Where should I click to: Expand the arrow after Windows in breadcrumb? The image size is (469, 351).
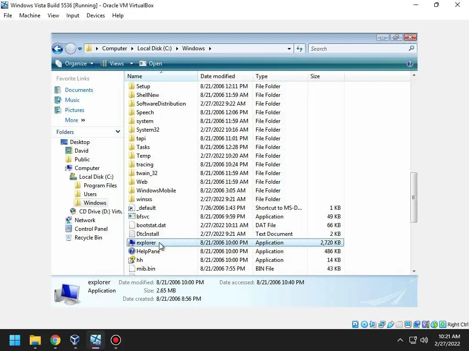210,48
